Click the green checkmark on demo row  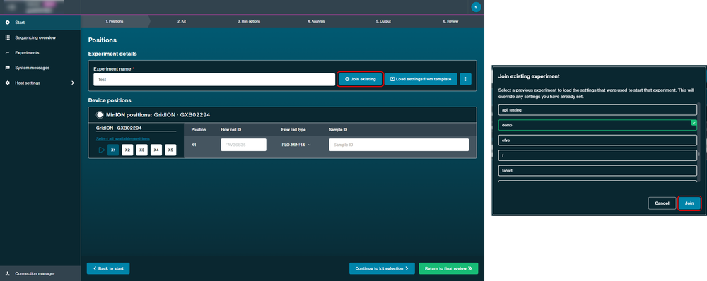pos(694,122)
